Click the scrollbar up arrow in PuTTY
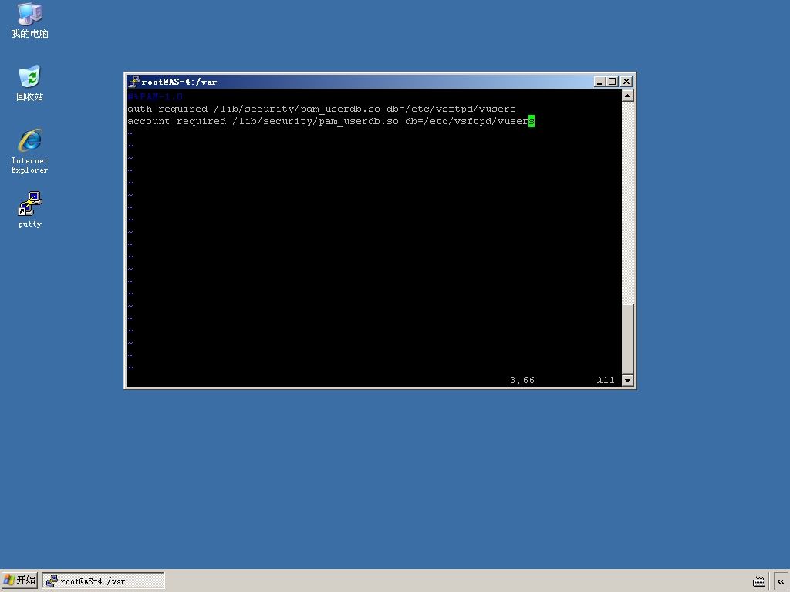Screen dimensions: 790x592 (627, 96)
